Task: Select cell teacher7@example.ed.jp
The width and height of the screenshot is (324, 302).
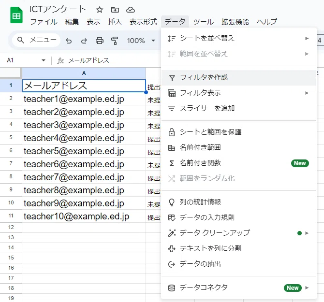Action: pyautogui.click(x=84, y=177)
